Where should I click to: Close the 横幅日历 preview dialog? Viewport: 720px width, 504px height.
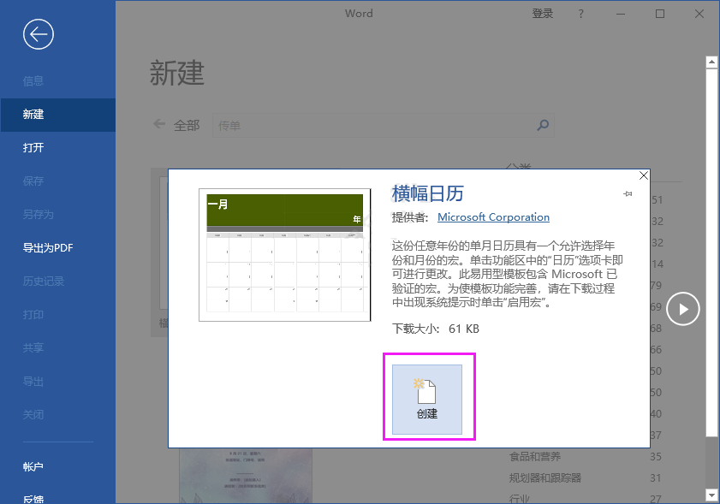pos(643,175)
